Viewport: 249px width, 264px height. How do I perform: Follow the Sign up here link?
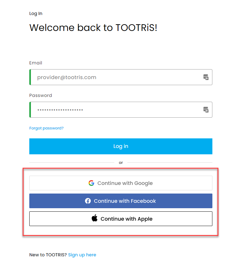pos(82,255)
